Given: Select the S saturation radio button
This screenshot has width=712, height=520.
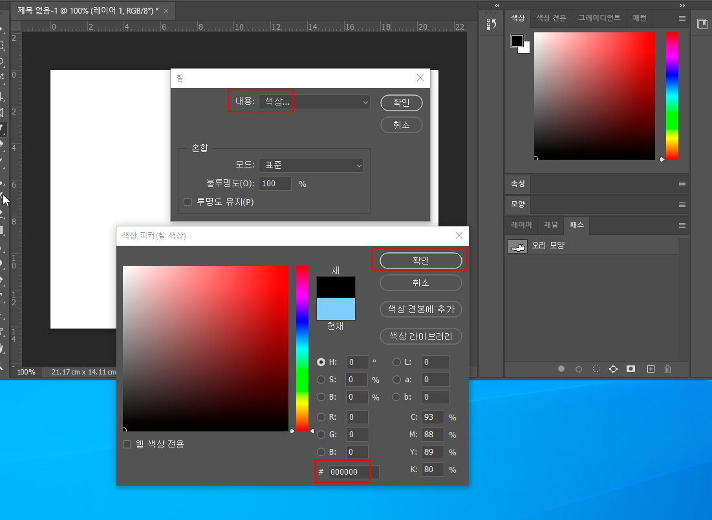Looking at the screenshot, I should 321,380.
